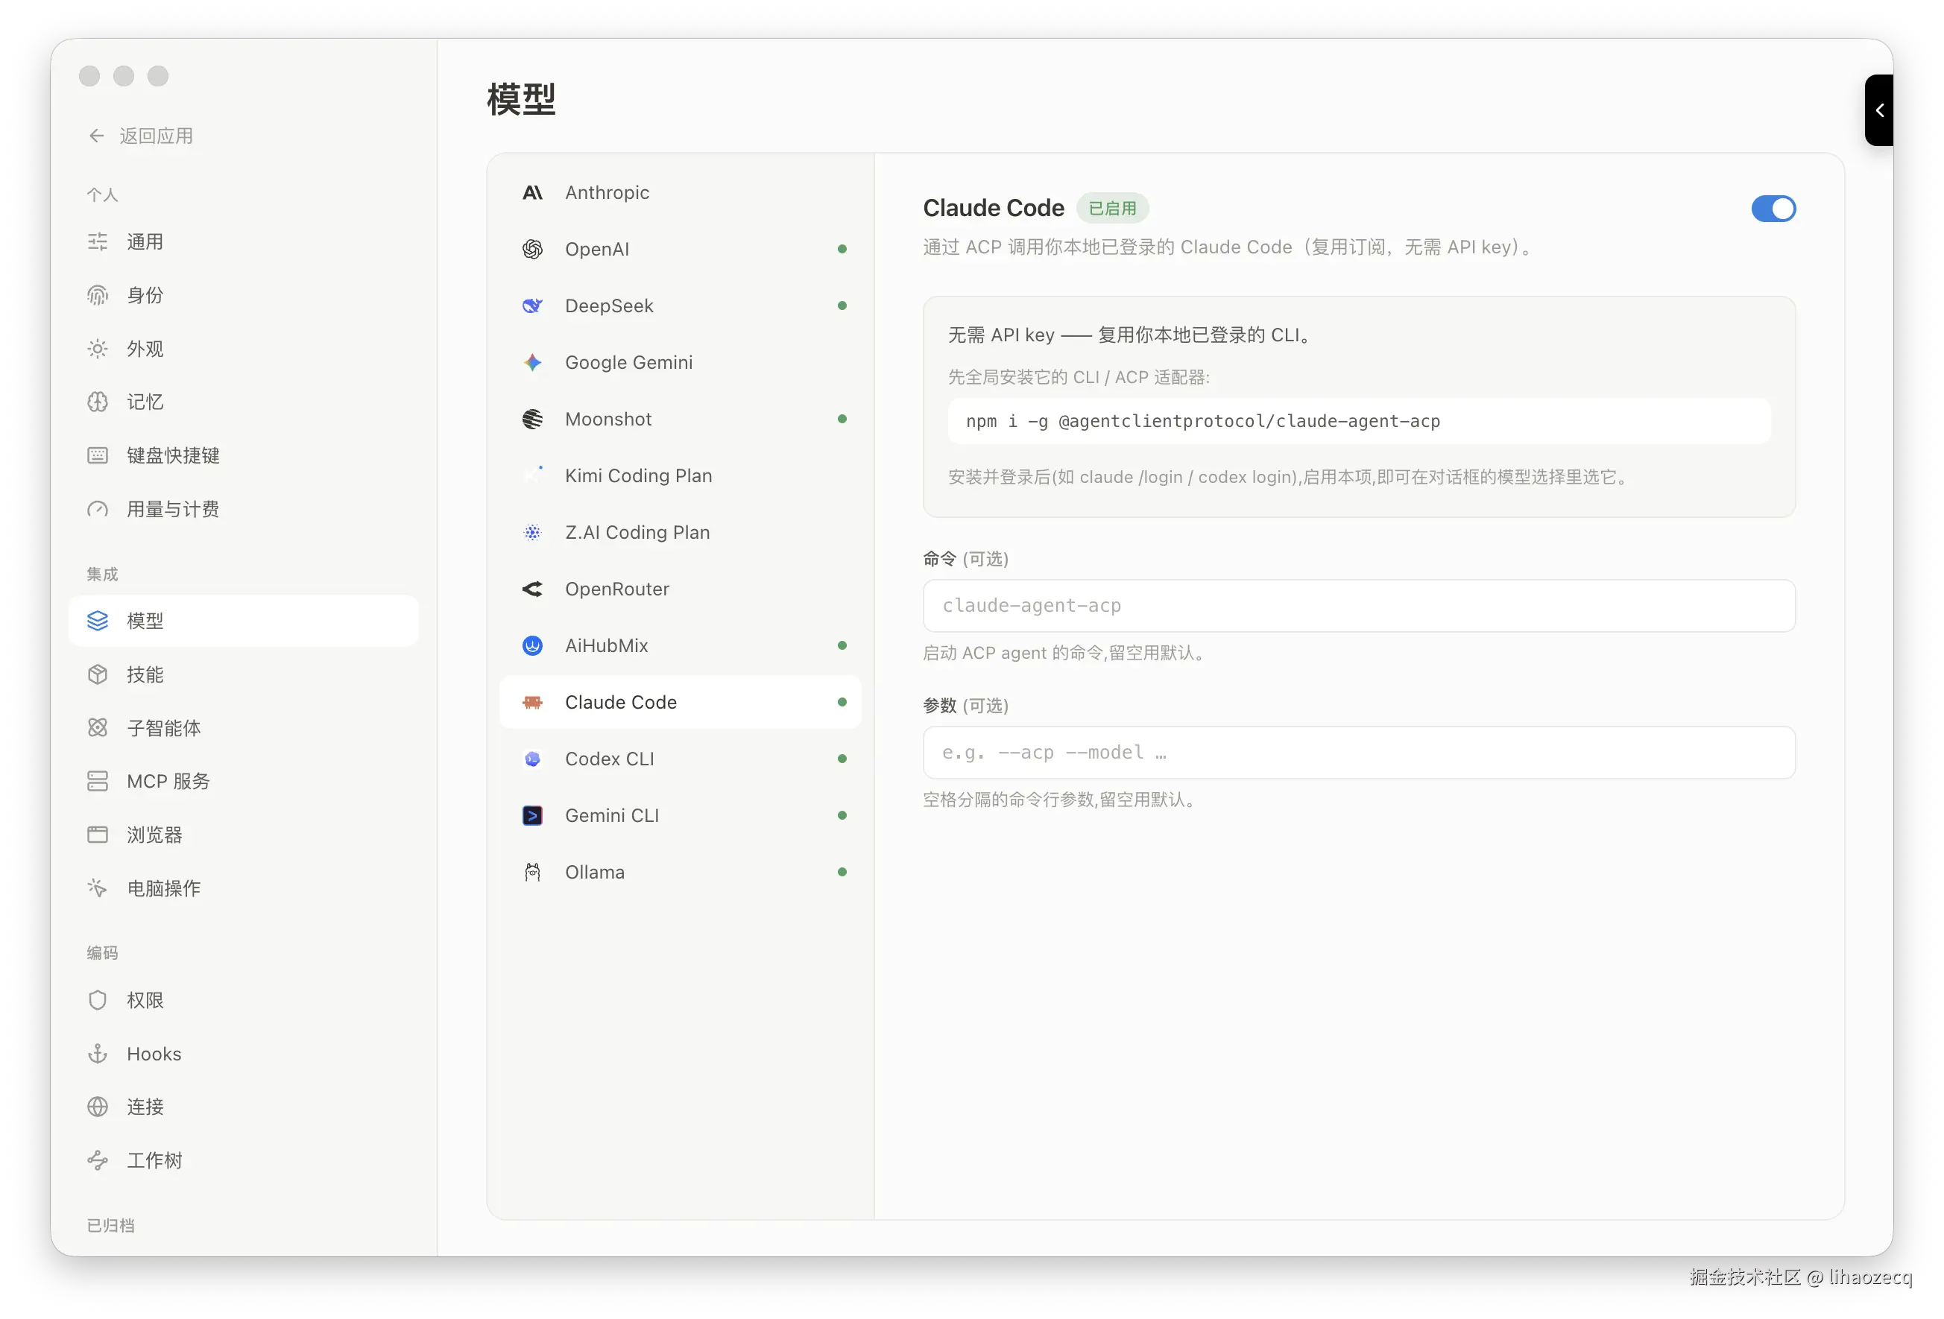This screenshot has width=1944, height=1319.
Task: Click the 参数 arguments input field
Action: pos(1358,753)
